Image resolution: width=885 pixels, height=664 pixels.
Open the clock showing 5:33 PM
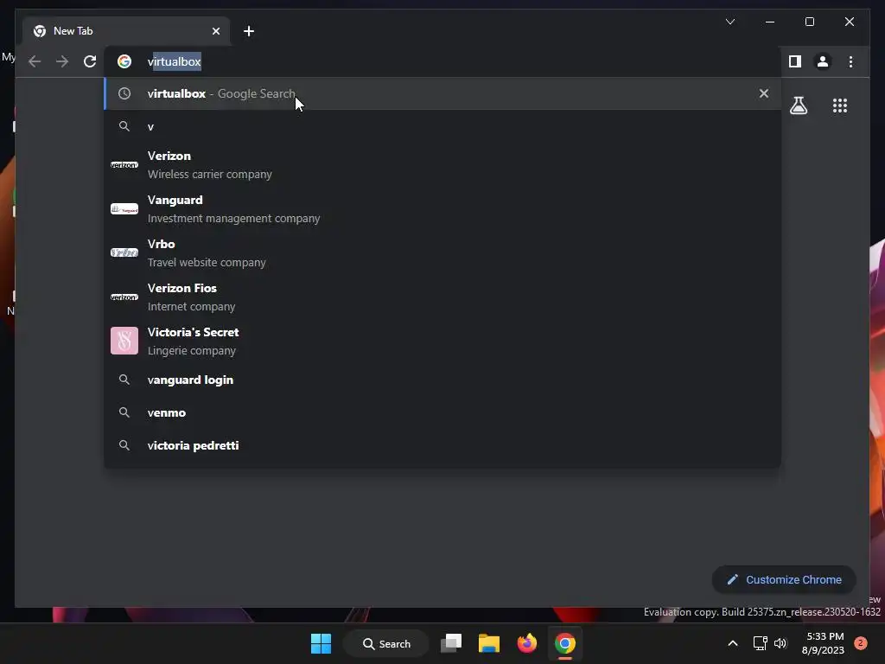(x=824, y=643)
